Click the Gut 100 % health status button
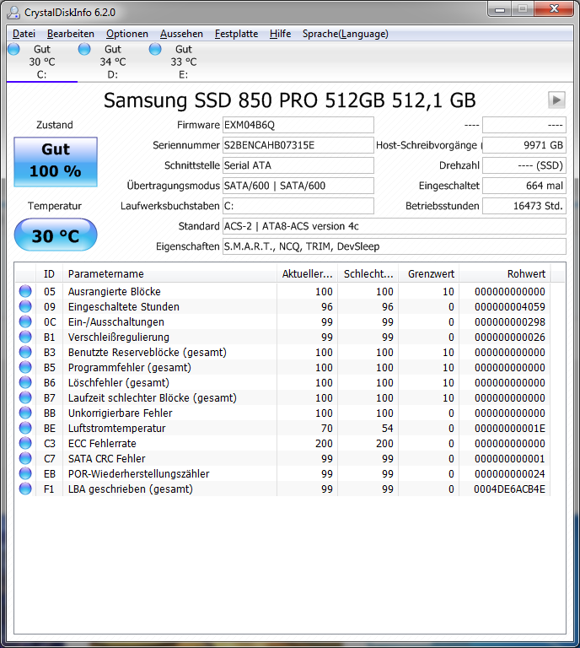This screenshot has width=580, height=648. 56,162
